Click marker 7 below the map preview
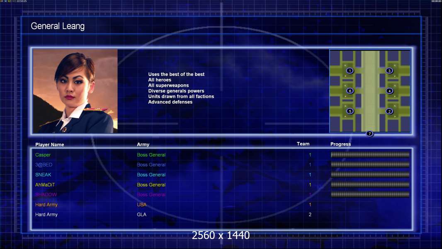Viewport: 442px width, 249px height. click(x=369, y=133)
